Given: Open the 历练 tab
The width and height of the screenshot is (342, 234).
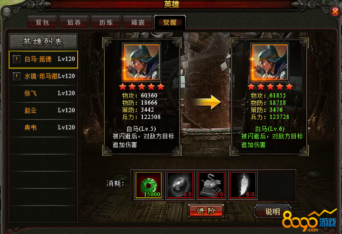Looking at the screenshot, I should [x=106, y=22].
